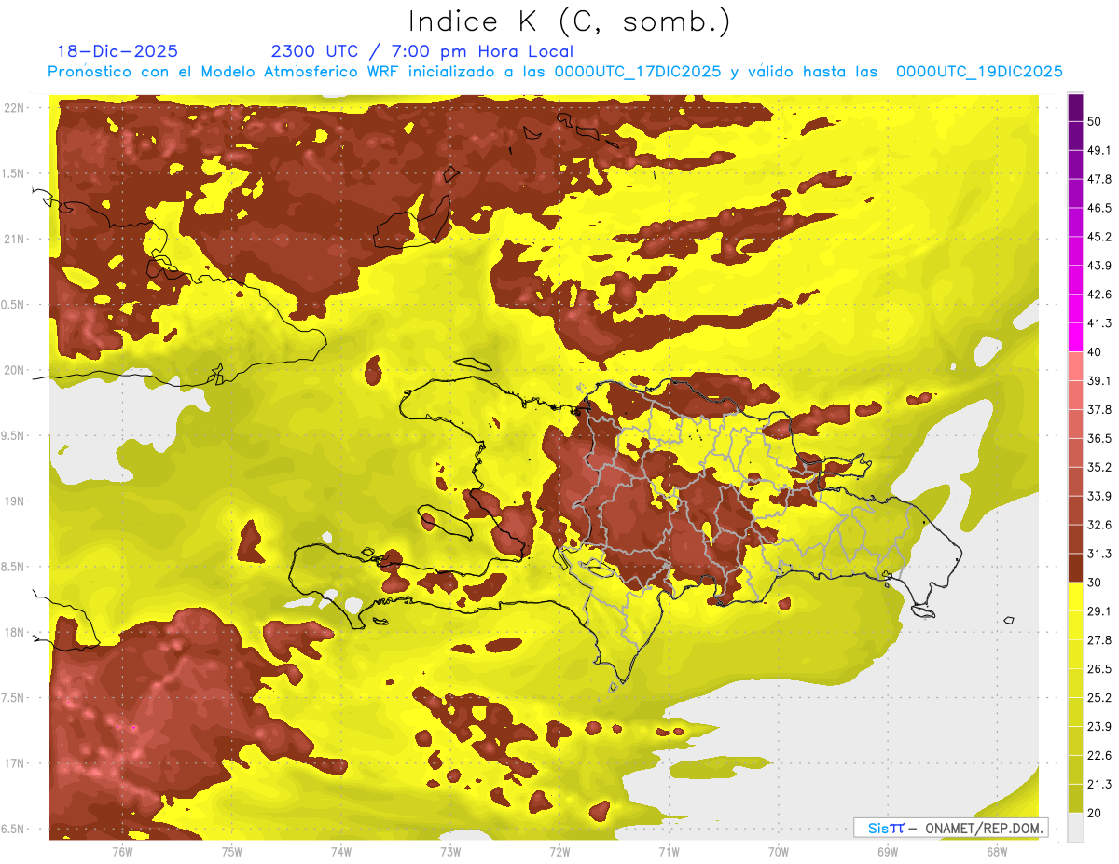Image resolution: width=1119 pixels, height=864 pixels.
Task: Click the '73W' longitude label
Action: [x=450, y=852]
